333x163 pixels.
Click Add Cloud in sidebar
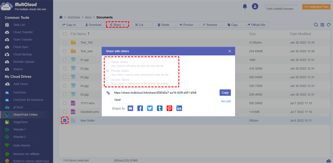tap(20, 84)
